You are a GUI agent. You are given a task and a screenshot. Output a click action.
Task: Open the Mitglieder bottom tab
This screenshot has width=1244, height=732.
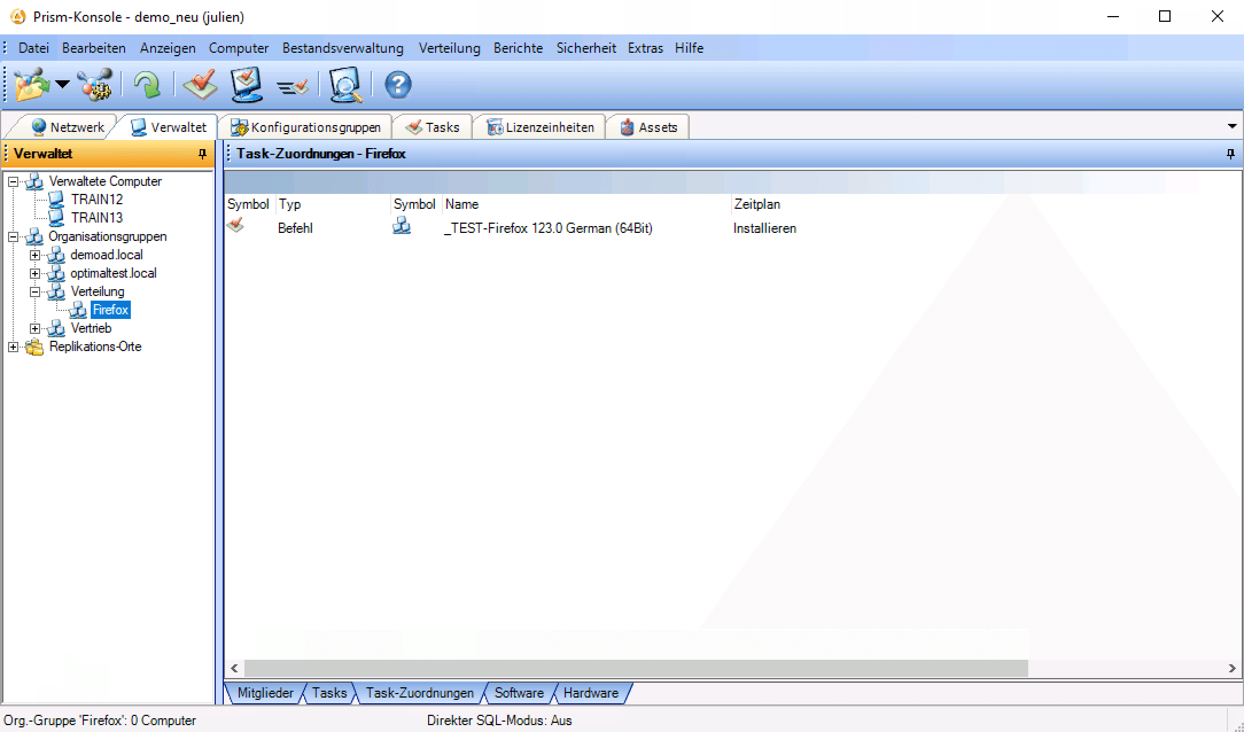pyautogui.click(x=265, y=693)
